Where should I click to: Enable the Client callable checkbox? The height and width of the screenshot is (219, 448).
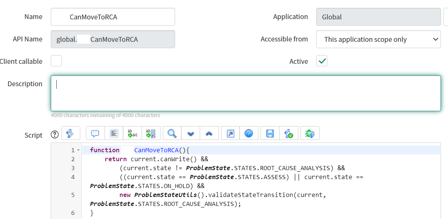click(56, 61)
